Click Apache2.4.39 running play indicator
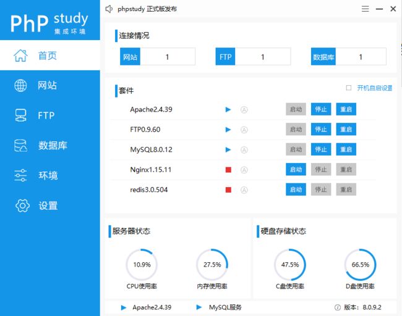The width and height of the screenshot is (402, 316). pyautogui.click(x=228, y=109)
